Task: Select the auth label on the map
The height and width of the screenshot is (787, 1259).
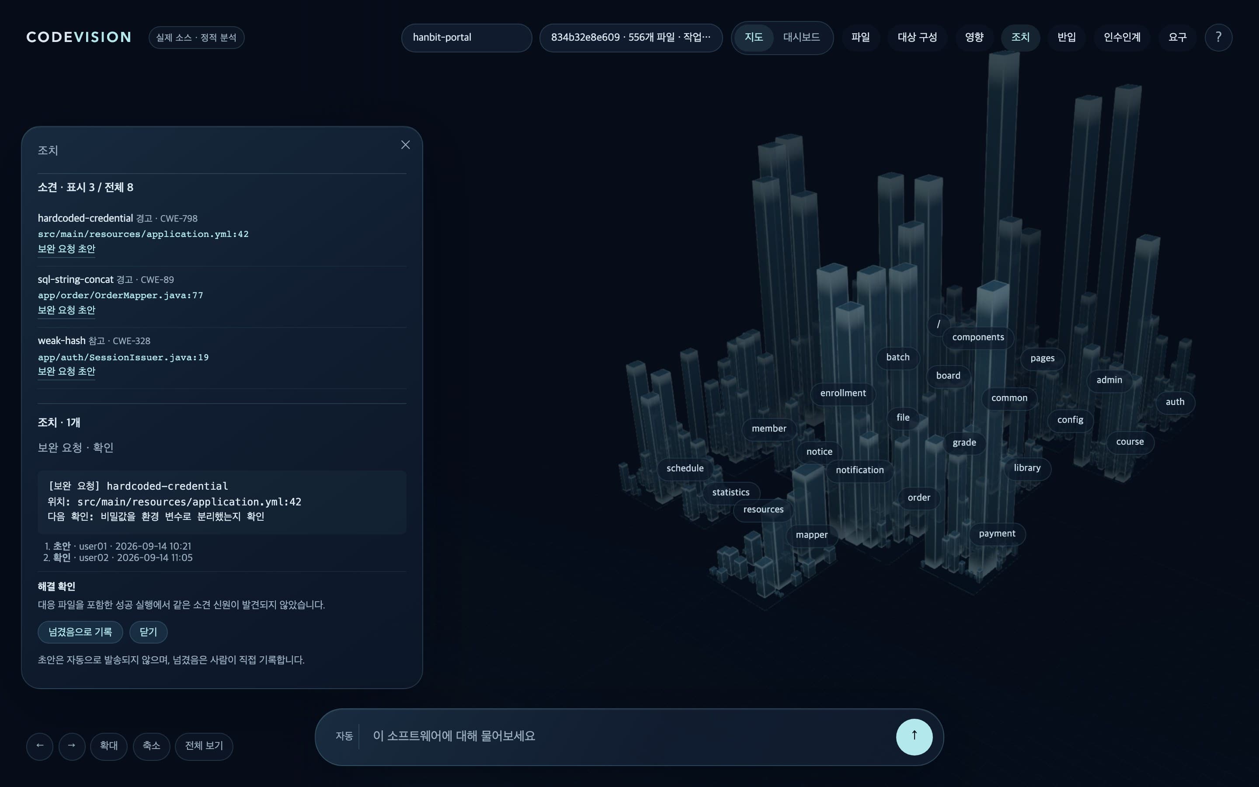Action: [1175, 402]
